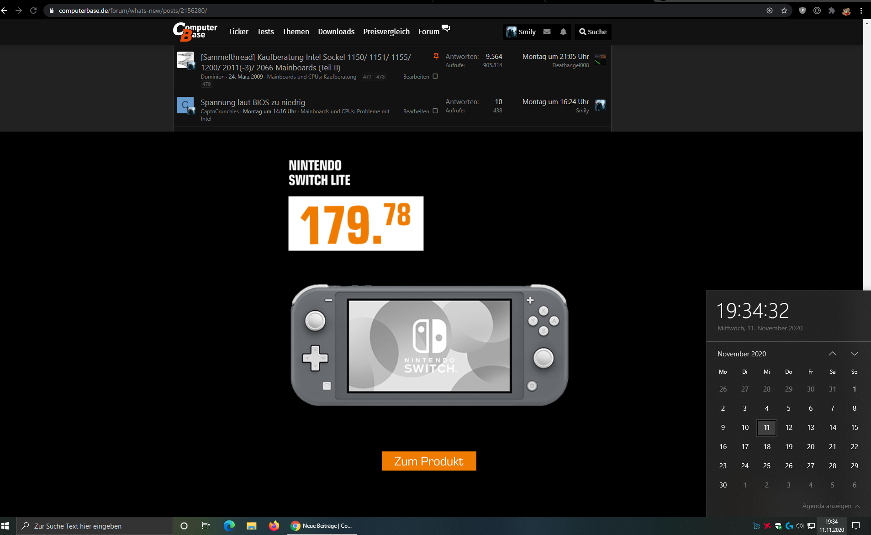The width and height of the screenshot is (871, 535).
Task: Jump to page 477 of the Sammelthread
Action: tap(367, 77)
